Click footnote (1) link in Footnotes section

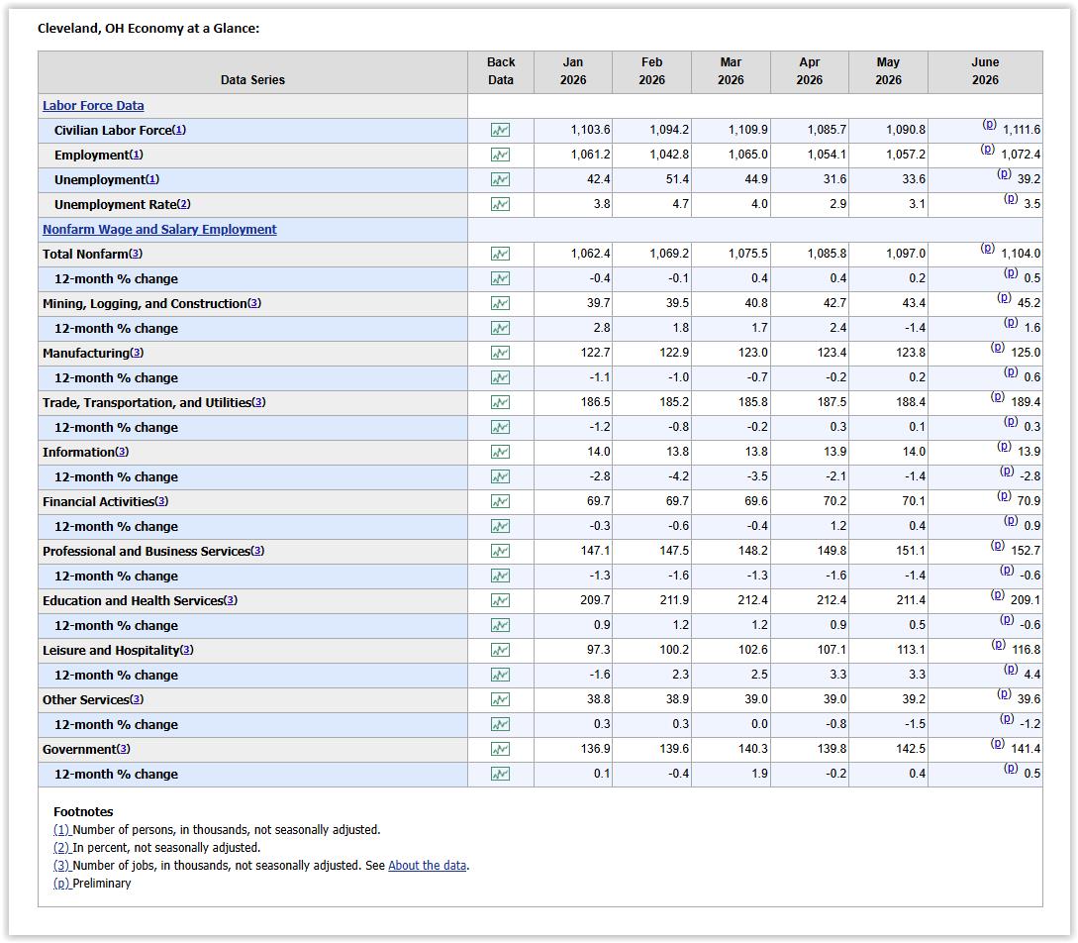click(x=62, y=829)
